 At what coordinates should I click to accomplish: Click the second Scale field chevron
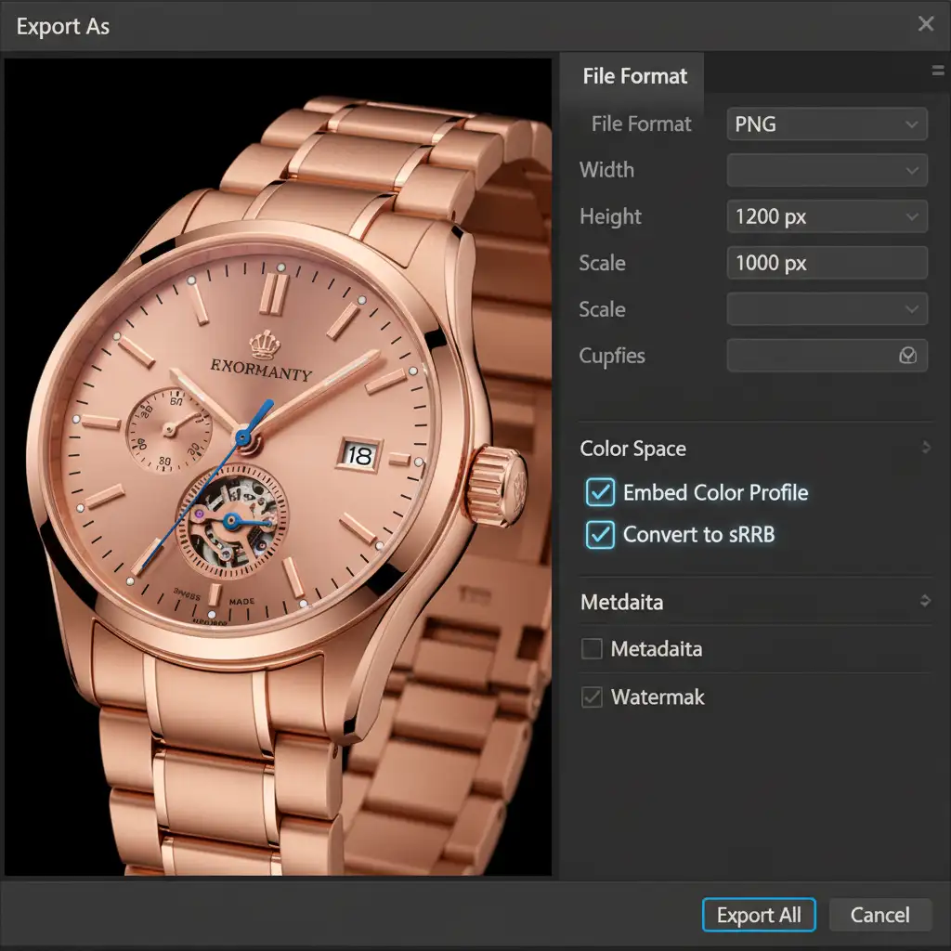(x=912, y=309)
